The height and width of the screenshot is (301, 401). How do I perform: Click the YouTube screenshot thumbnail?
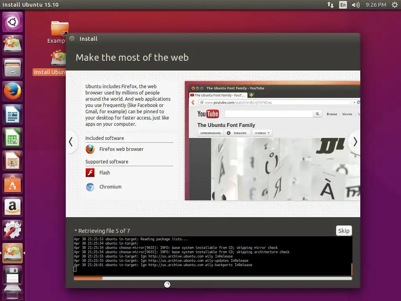(x=273, y=141)
